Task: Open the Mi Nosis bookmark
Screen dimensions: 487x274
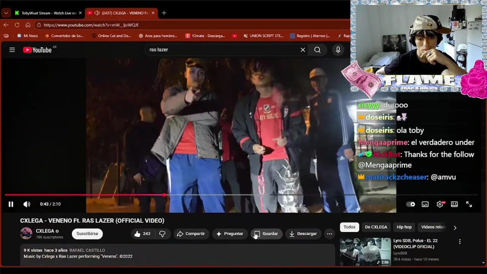Action: (x=27, y=36)
